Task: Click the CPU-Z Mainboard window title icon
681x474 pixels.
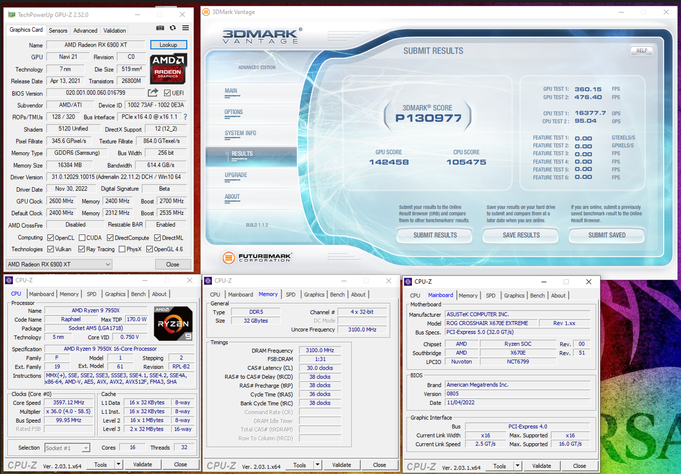Action: [x=408, y=282]
